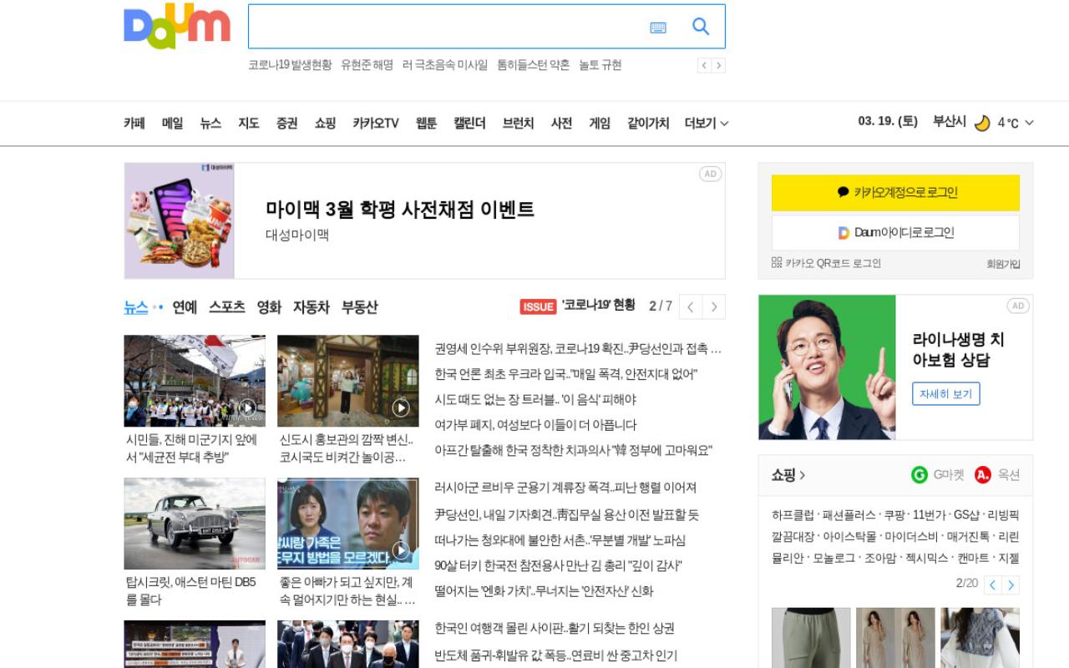Viewport: 1069px width, 668px height.
Task: Open 지도 from the navigation bar
Action: coord(249,123)
